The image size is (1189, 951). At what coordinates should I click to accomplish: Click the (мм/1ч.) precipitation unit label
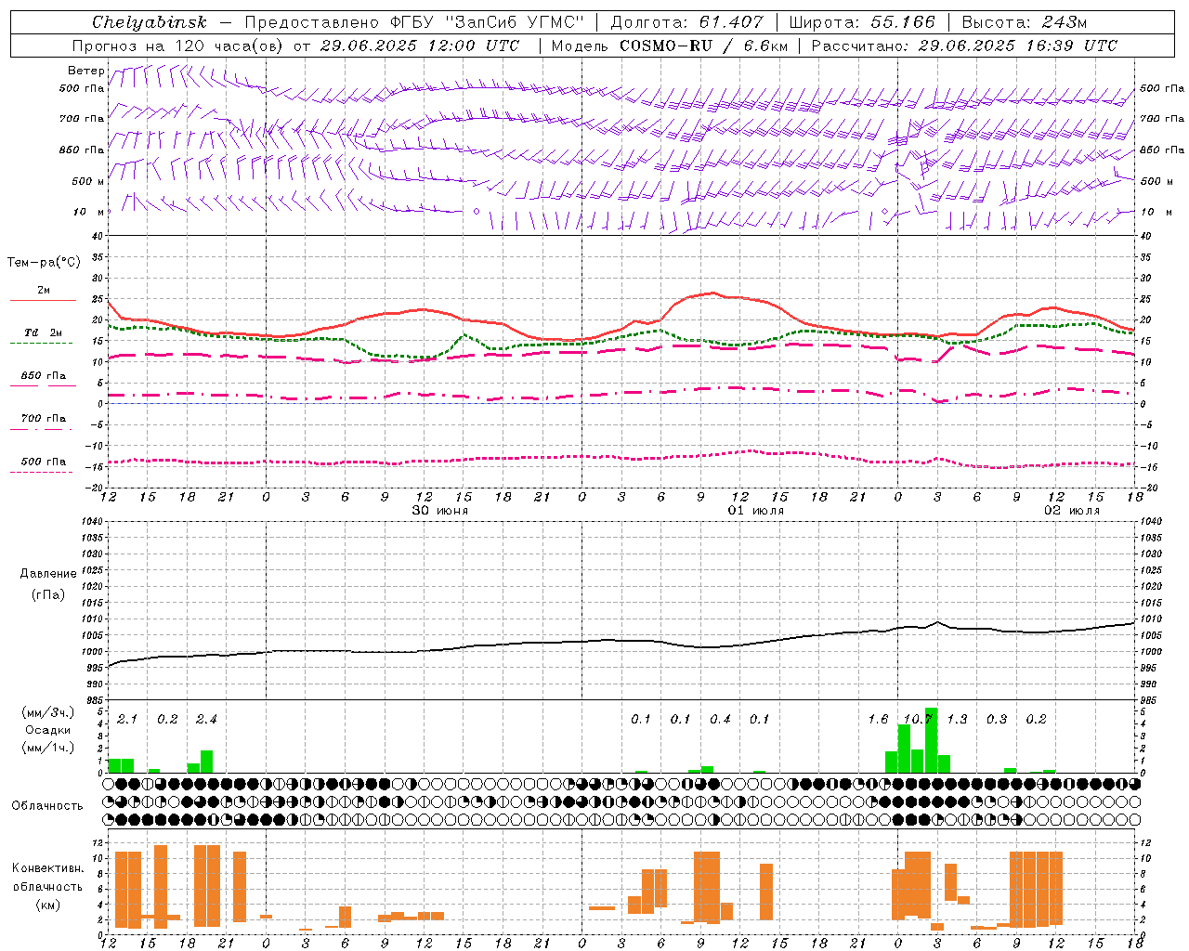48,748
